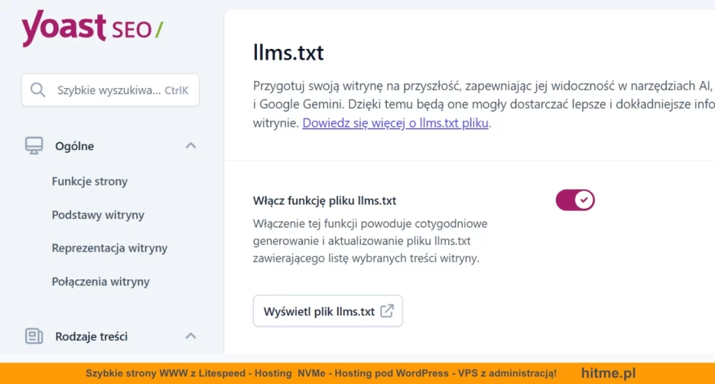The height and width of the screenshot is (384, 715).
Task: Click the 'Włącz funkcję pliku llms.txt' label
Action: (325, 200)
